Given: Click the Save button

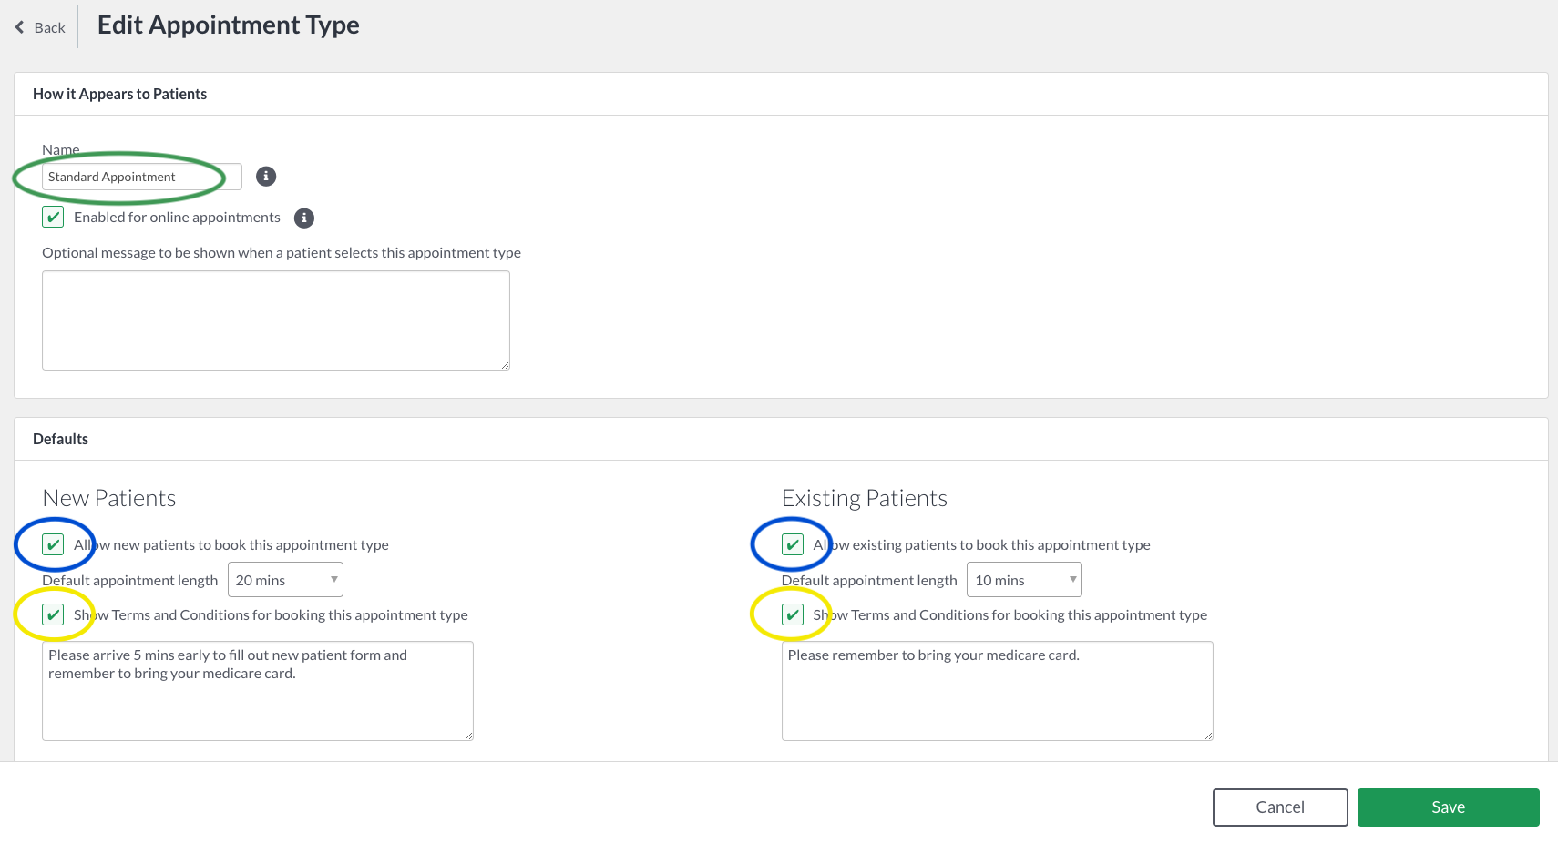Looking at the screenshot, I should [1449, 807].
